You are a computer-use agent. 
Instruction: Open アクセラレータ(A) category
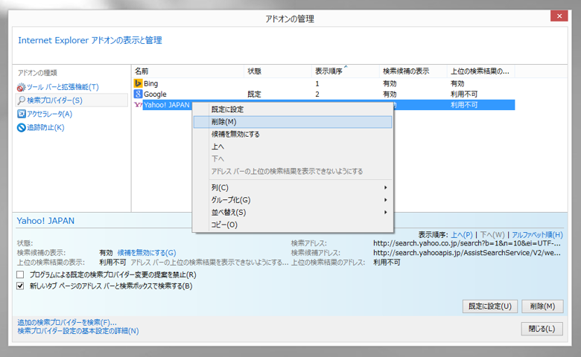49,114
